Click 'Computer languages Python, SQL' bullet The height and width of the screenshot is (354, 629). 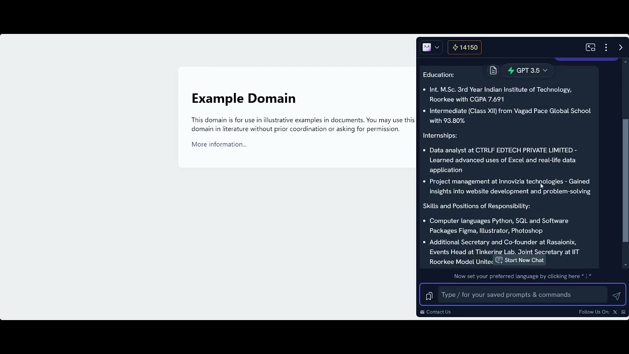pyautogui.click(x=499, y=226)
